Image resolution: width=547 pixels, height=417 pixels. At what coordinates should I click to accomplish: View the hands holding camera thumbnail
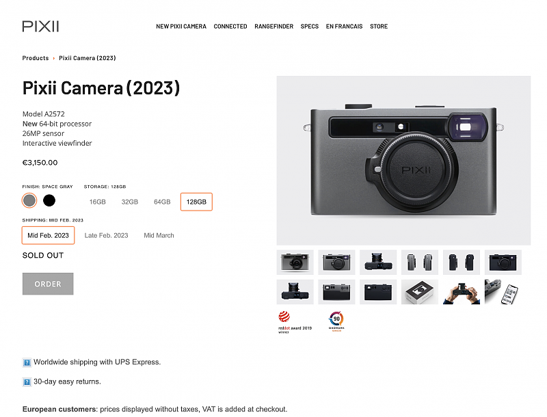pos(461,292)
